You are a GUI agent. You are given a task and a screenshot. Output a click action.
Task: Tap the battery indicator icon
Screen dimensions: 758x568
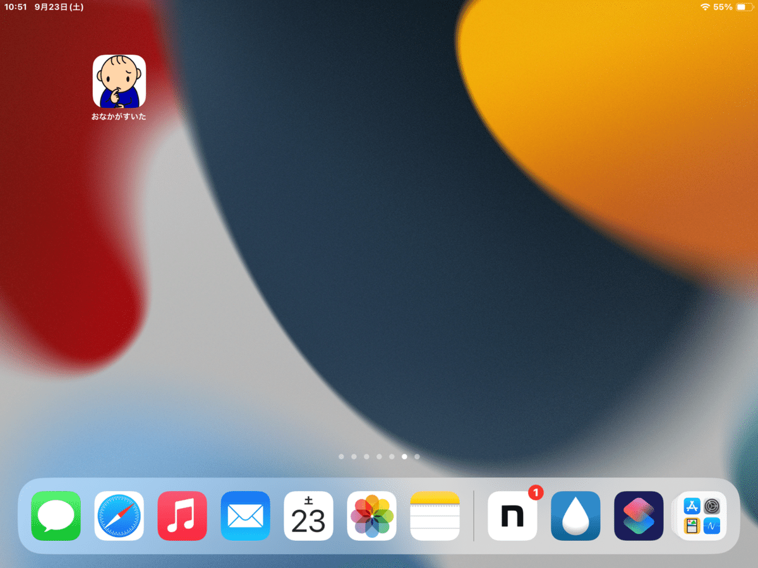coord(745,7)
